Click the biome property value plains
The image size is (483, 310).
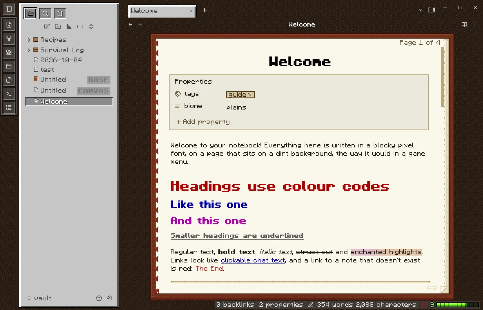[x=236, y=107]
